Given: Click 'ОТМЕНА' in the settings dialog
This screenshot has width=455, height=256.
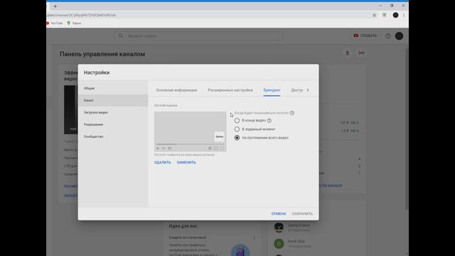Looking at the screenshot, I should click(279, 213).
